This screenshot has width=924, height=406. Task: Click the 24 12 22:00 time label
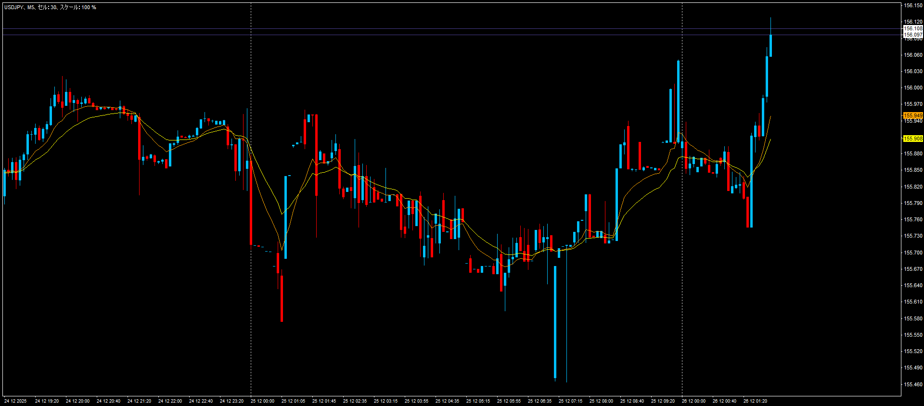(170, 401)
